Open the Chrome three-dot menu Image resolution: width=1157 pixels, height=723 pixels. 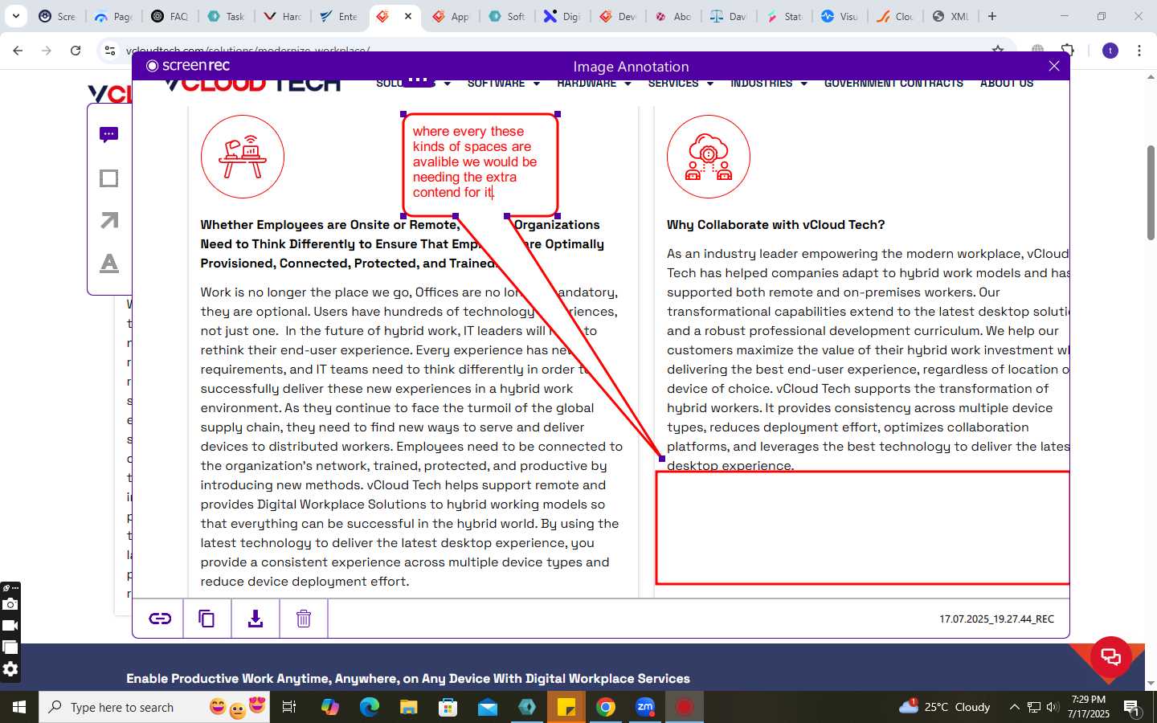click(x=1139, y=51)
